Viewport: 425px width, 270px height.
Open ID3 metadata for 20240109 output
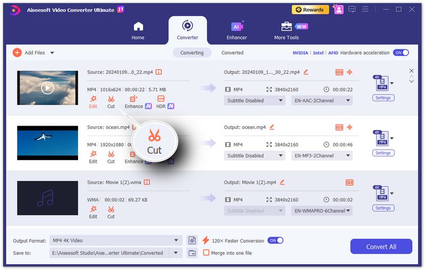click(339, 72)
